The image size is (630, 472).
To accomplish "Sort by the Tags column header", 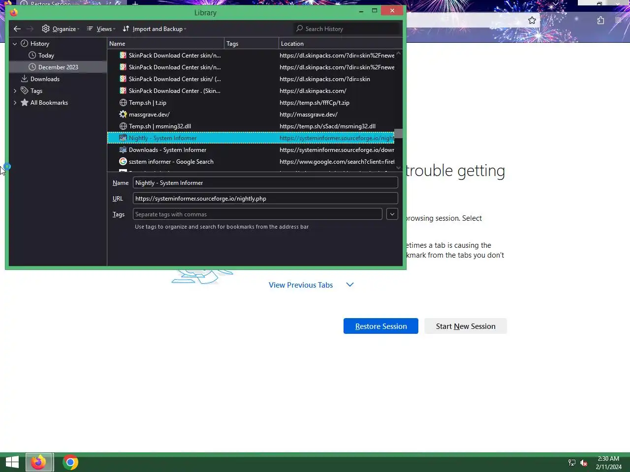I will (x=252, y=44).
